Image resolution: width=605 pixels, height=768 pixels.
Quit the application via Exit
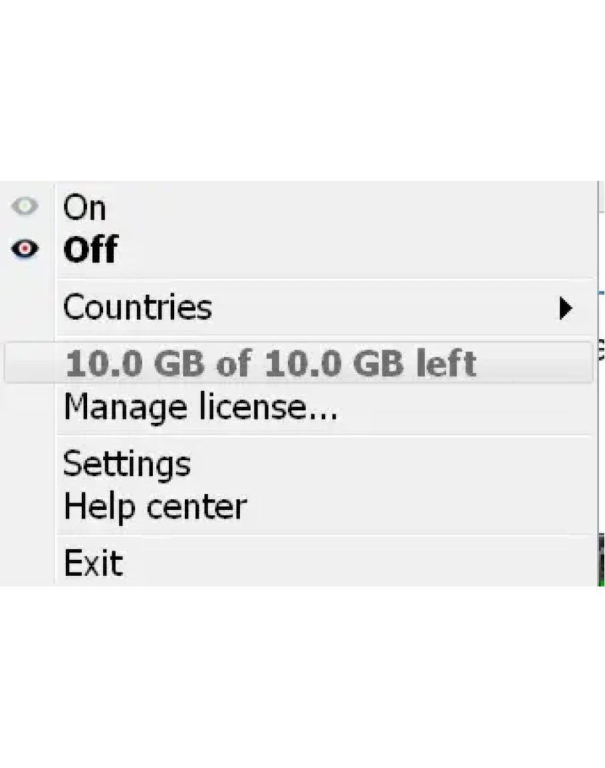pyautogui.click(x=93, y=563)
